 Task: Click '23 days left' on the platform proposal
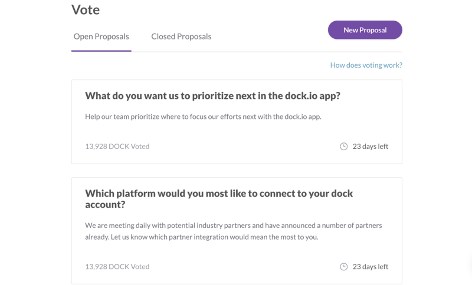pyautogui.click(x=371, y=266)
